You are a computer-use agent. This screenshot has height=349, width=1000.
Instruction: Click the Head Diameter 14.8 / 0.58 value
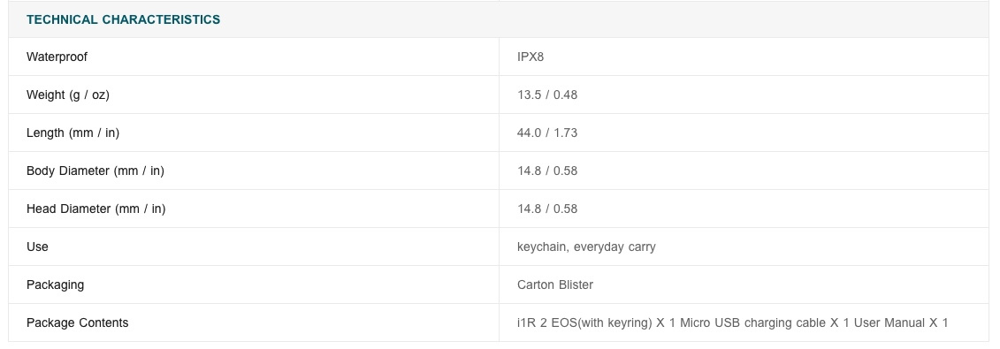[x=547, y=209]
